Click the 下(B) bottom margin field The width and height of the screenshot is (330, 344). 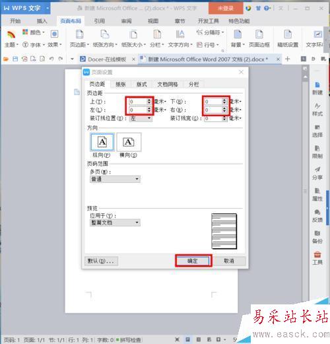[x=213, y=102]
